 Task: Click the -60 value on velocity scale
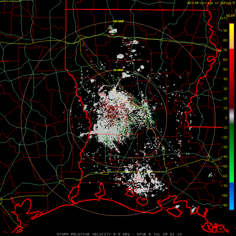224,176
